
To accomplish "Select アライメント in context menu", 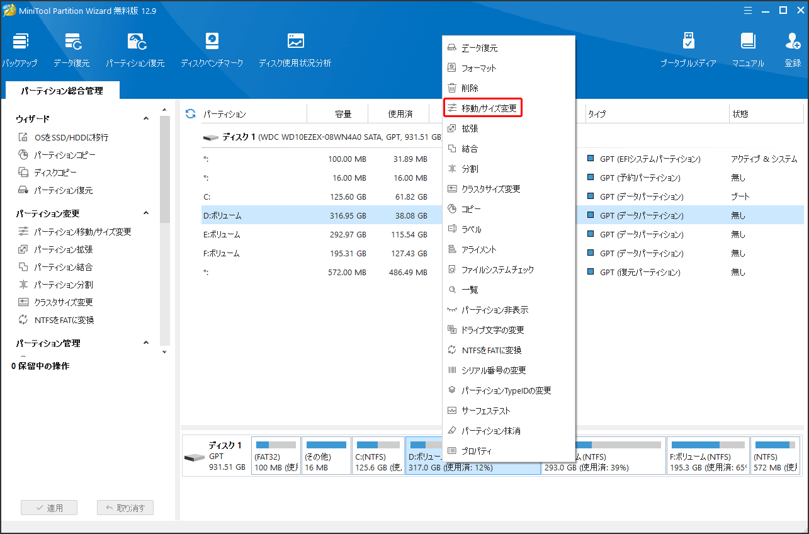I will point(509,249).
